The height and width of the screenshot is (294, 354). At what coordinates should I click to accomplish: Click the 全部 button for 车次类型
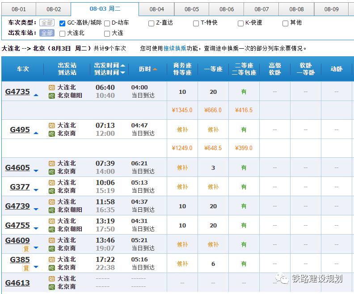[x=46, y=23]
